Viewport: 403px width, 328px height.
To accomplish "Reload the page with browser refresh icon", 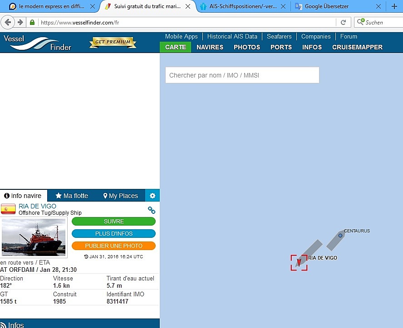I will tap(343, 23).
